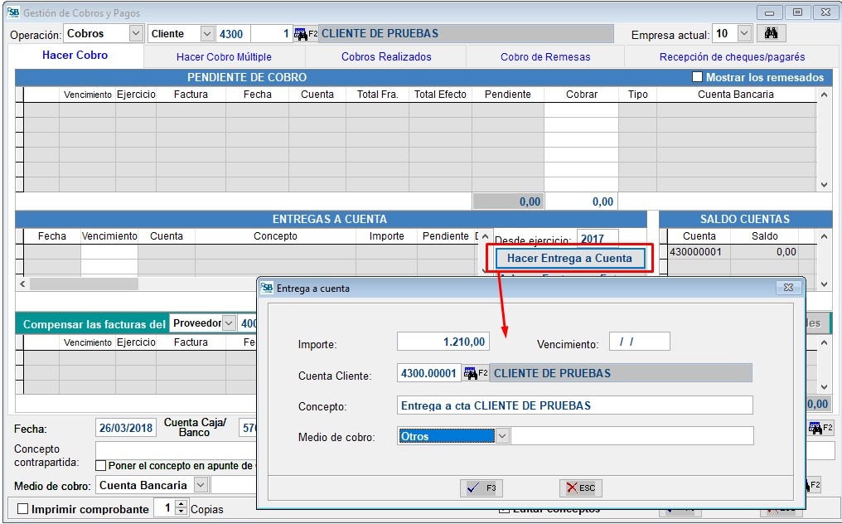Click the Hacer Entrega a Cuenta button
Image resolution: width=842 pixels, height=524 pixels.
tap(569, 258)
